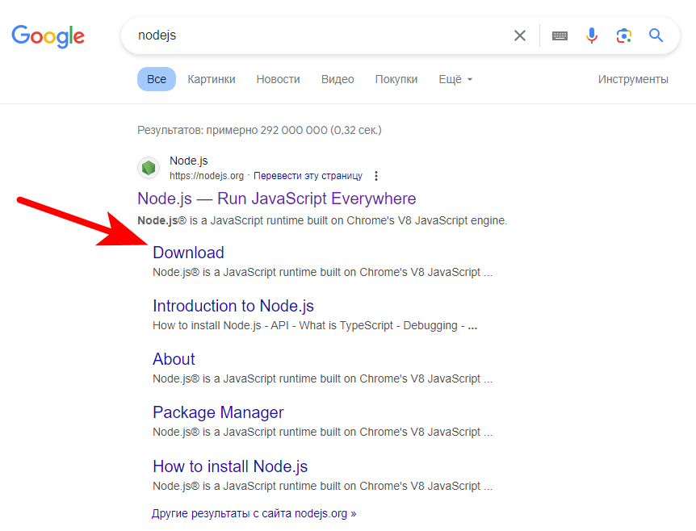Screen dimensions: 696x531
Task: Click inside the search input field
Action: click(323, 36)
